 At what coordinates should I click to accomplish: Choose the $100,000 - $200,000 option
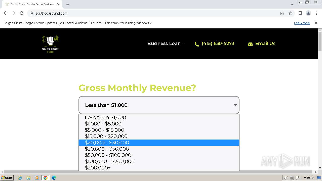point(159,161)
